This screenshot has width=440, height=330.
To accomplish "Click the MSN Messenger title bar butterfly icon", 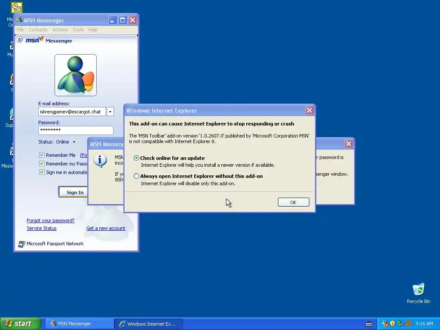I will point(19,20).
